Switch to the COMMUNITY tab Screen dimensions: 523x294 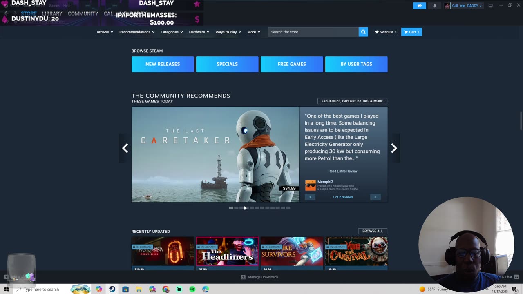(x=83, y=13)
